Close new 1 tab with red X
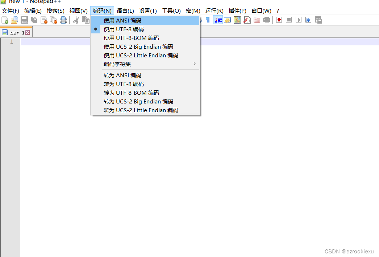 pyautogui.click(x=28, y=32)
